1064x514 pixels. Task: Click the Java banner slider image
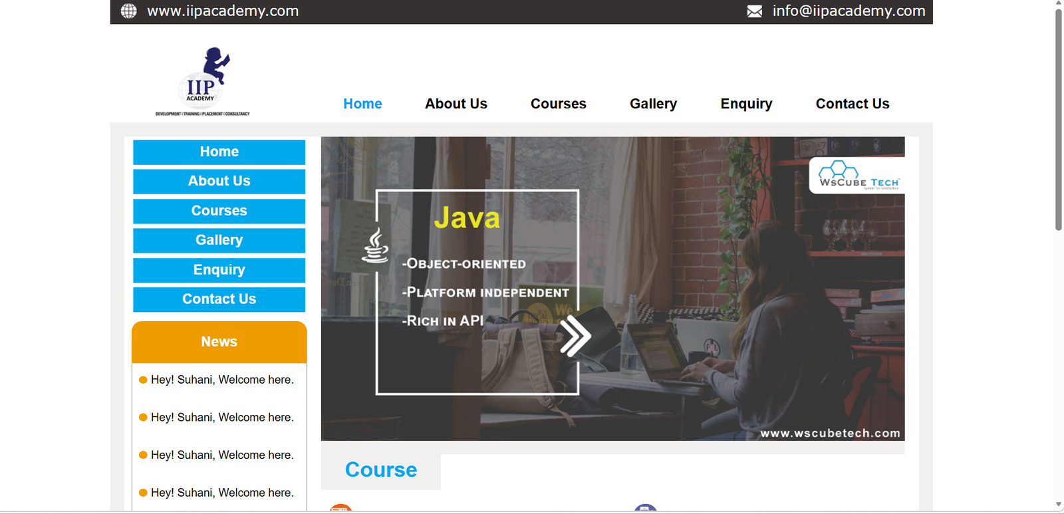(x=665, y=372)
